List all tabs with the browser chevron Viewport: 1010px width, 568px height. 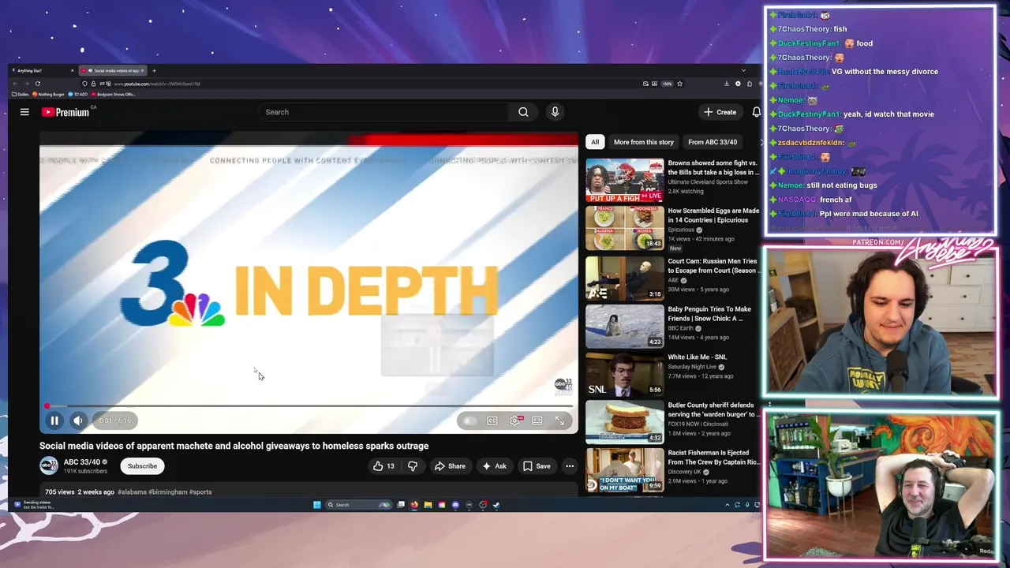coord(743,70)
